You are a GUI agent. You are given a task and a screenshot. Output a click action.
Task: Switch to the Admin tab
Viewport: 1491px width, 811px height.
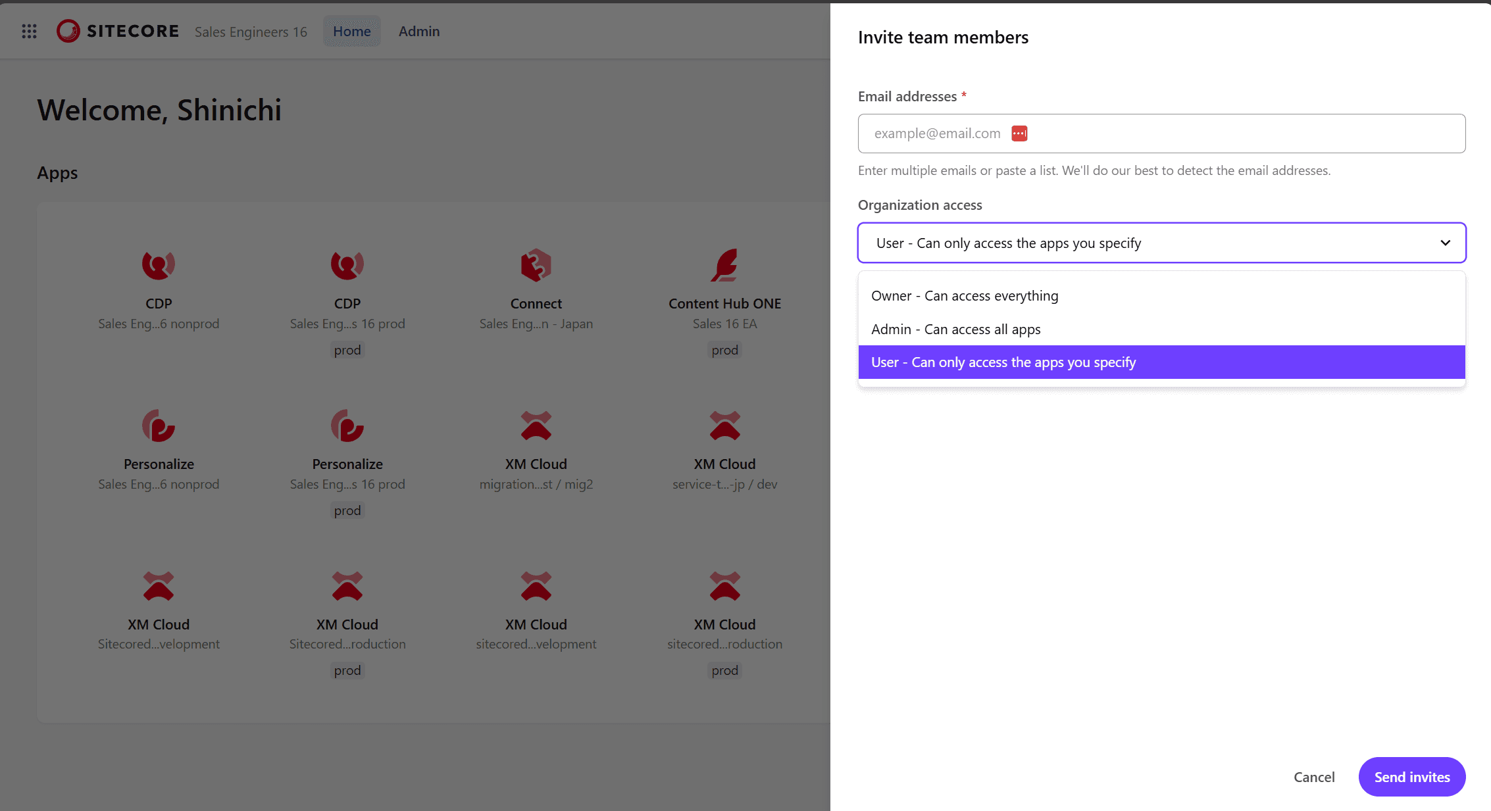click(418, 31)
